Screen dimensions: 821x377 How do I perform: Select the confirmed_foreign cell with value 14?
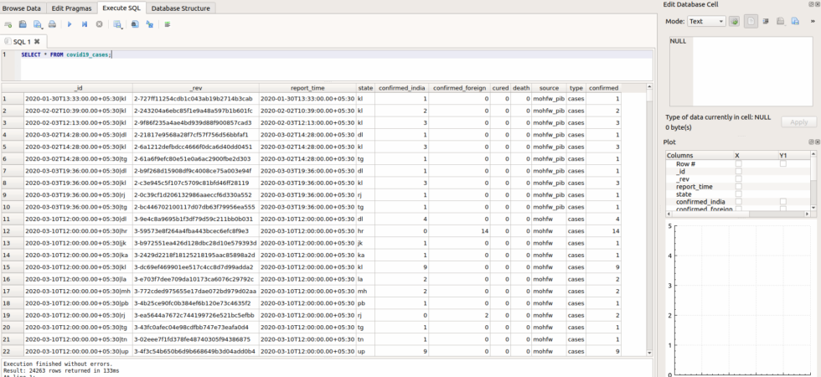459,231
